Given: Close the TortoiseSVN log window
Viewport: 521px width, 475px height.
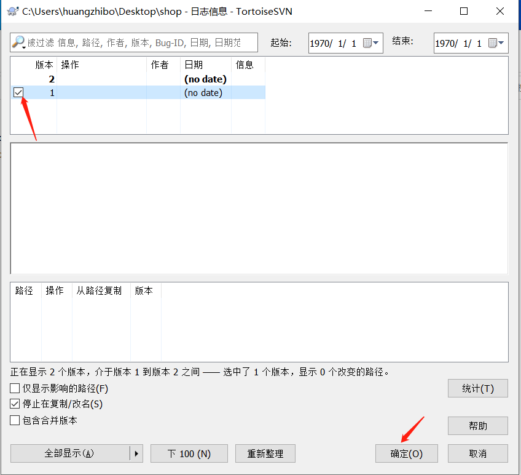Looking at the screenshot, I should (x=499, y=11).
